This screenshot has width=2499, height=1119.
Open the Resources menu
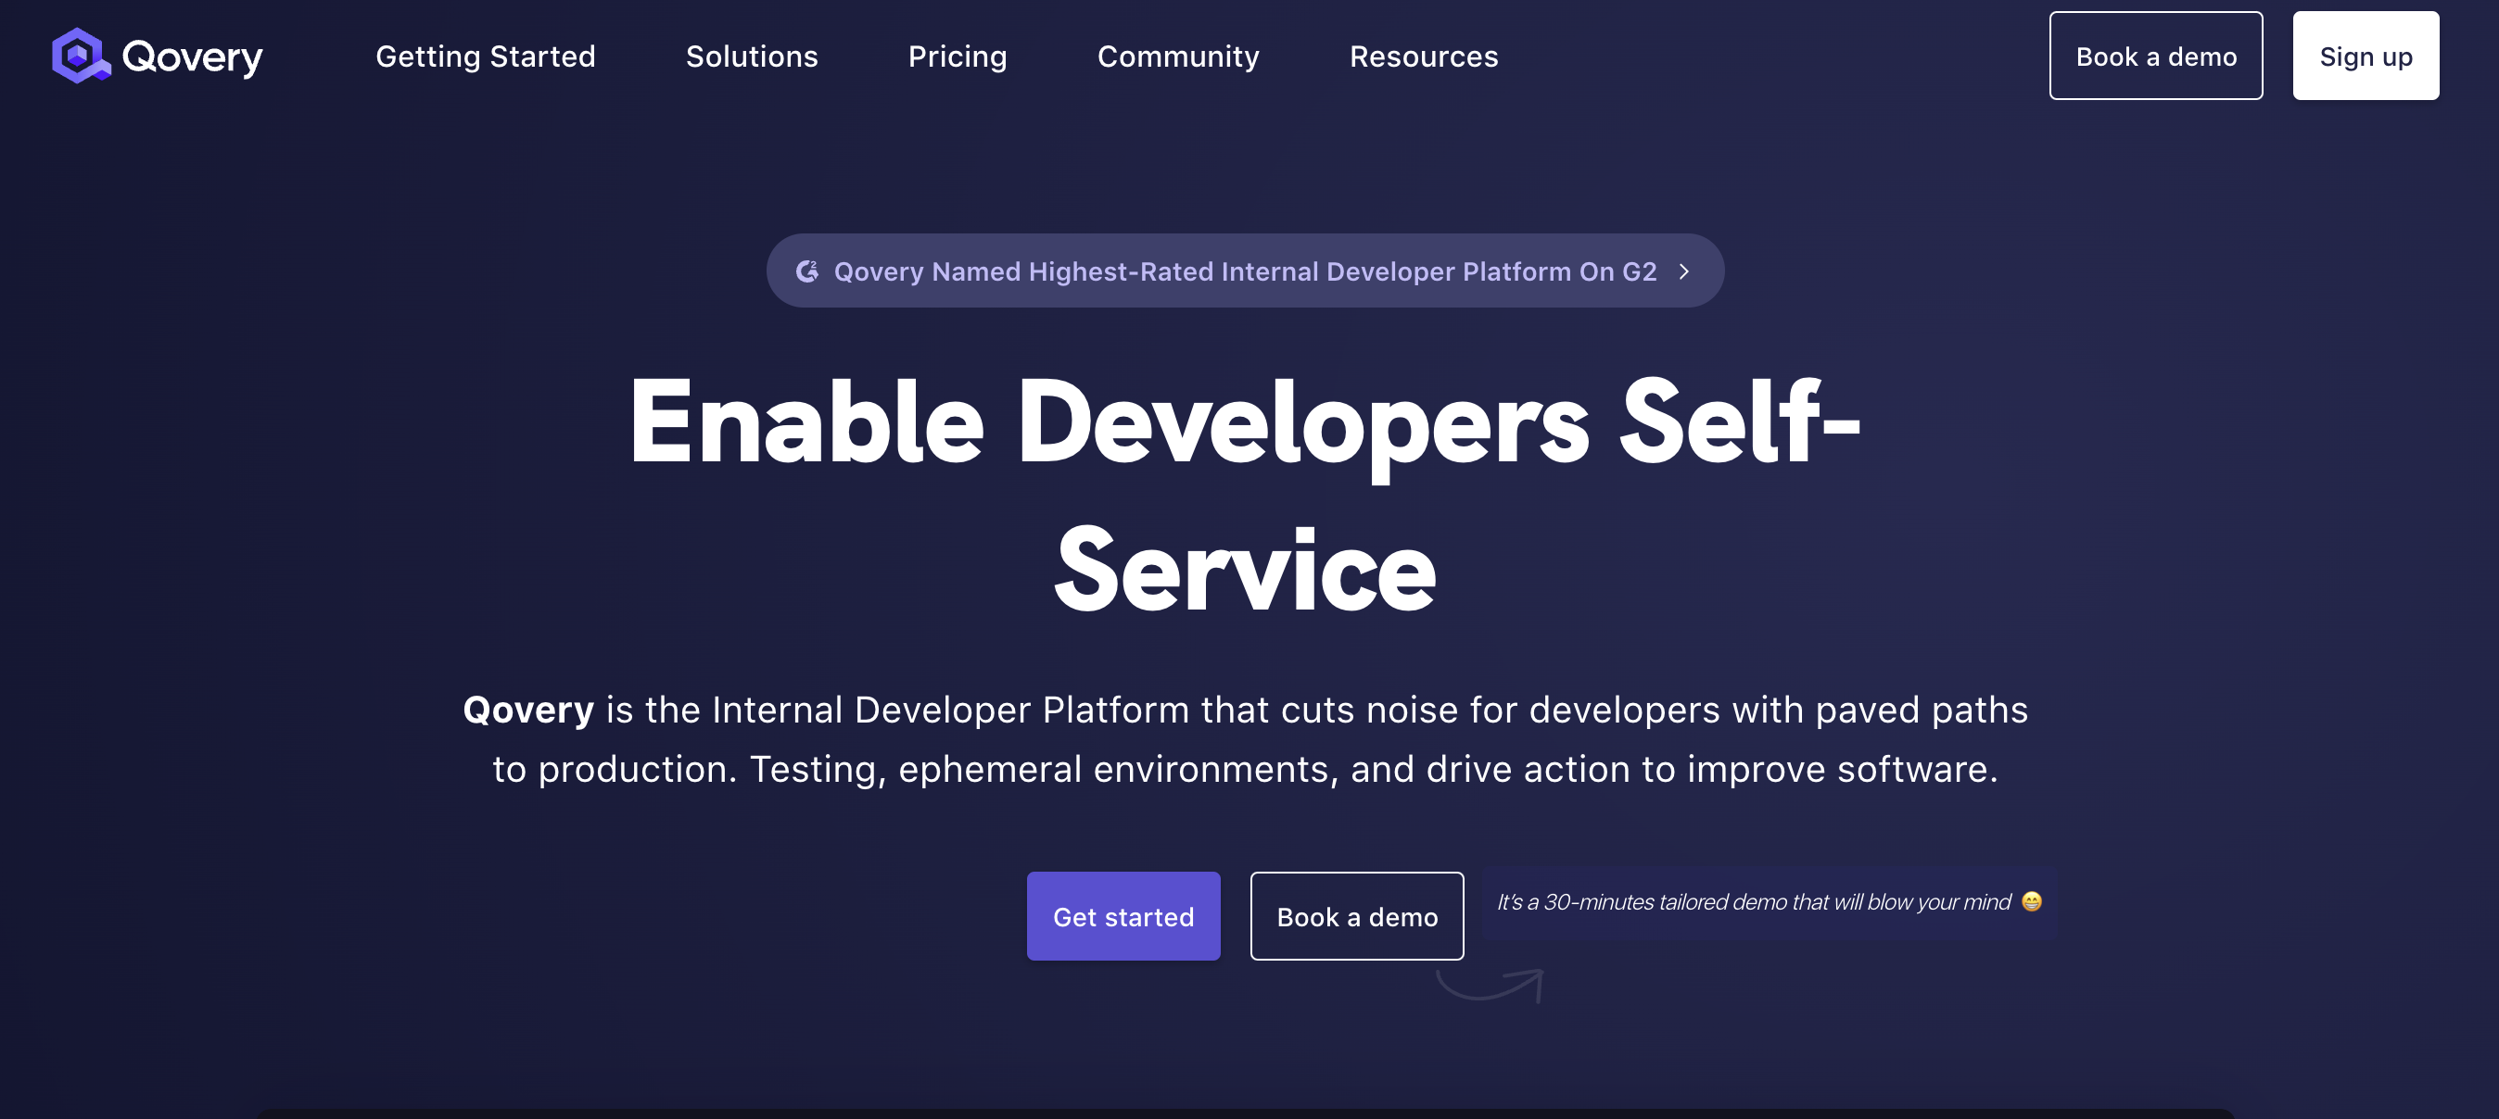point(1423,56)
